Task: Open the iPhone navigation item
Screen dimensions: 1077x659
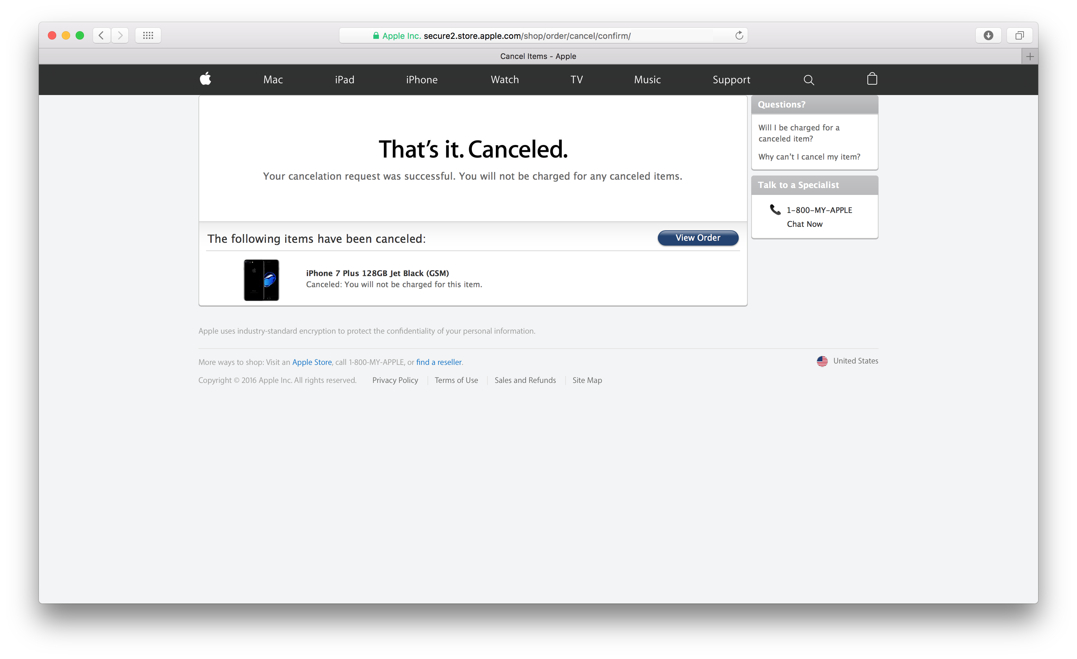Action: click(x=422, y=79)
